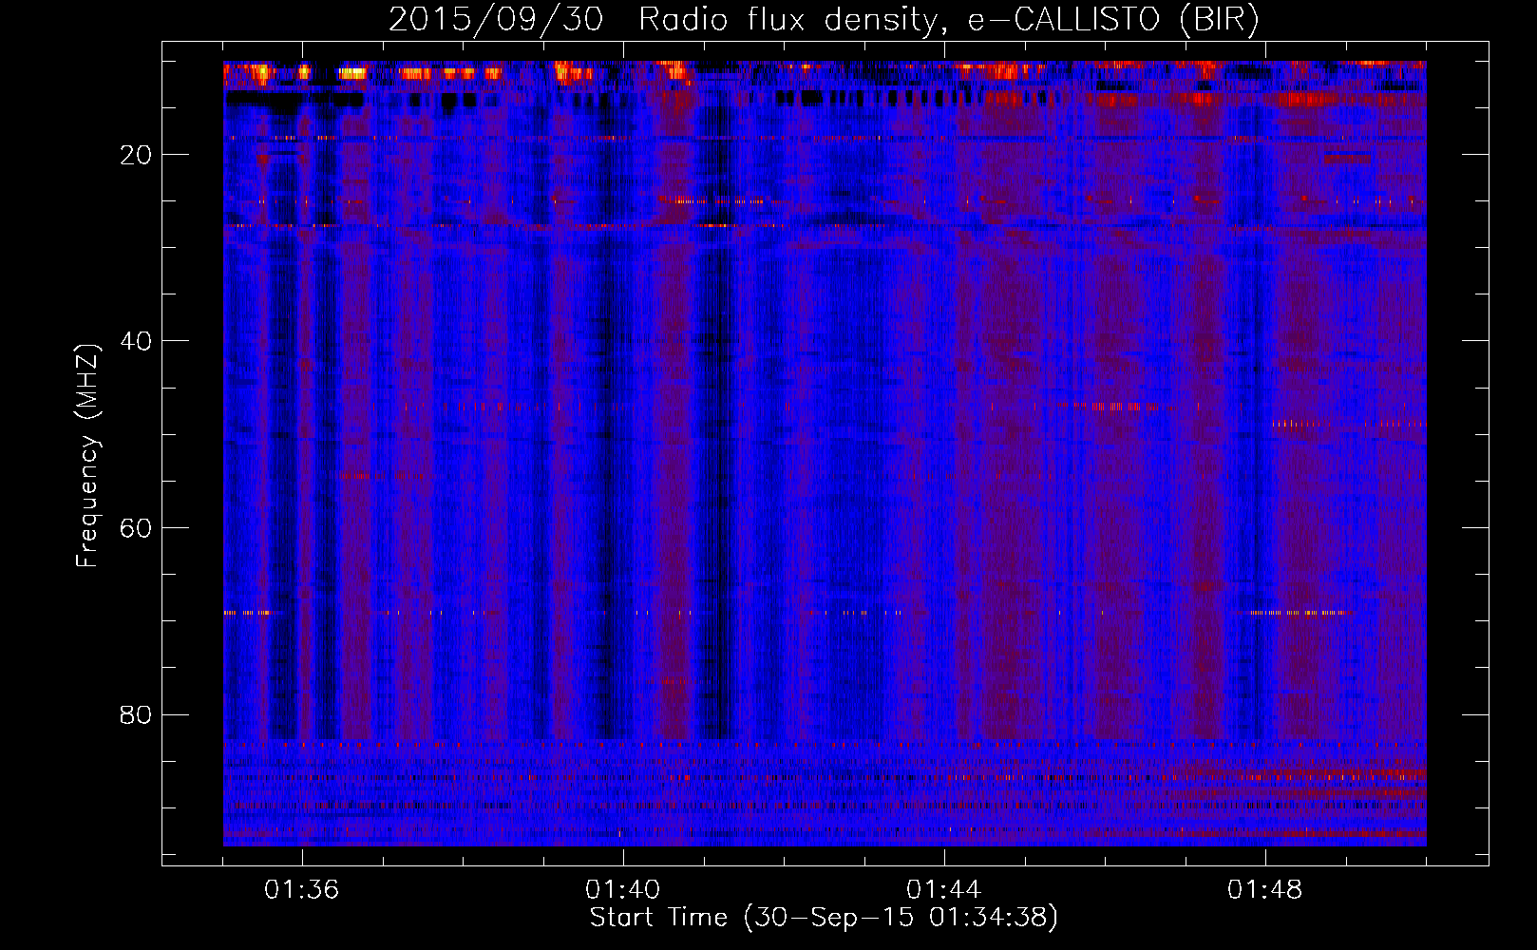Viewport: 1537px width, 950px height.
Task: Click the 40 MHz frequency tick label
Action: pos(136,341)
